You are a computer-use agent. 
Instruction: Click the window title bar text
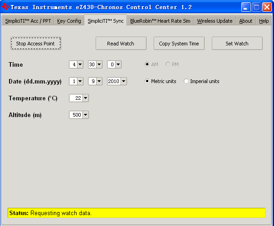(x=101, y=7)
